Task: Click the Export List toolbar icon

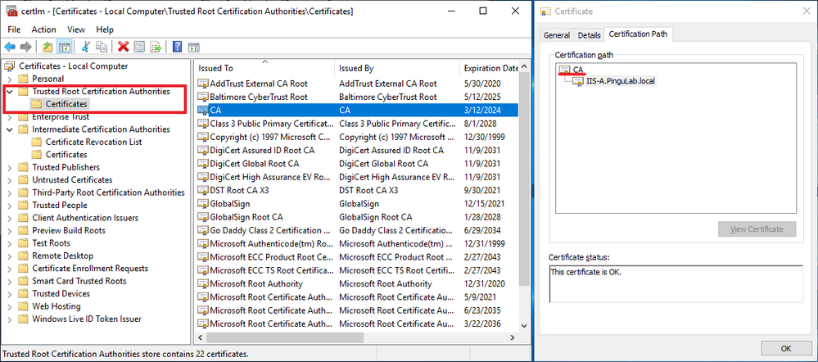Action: [x=156, y=48]
